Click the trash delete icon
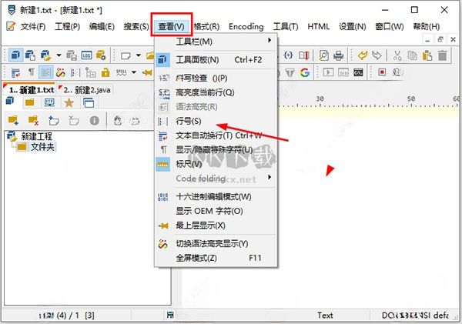This screenshot has height=324, width=462. (x=442, y=55)
